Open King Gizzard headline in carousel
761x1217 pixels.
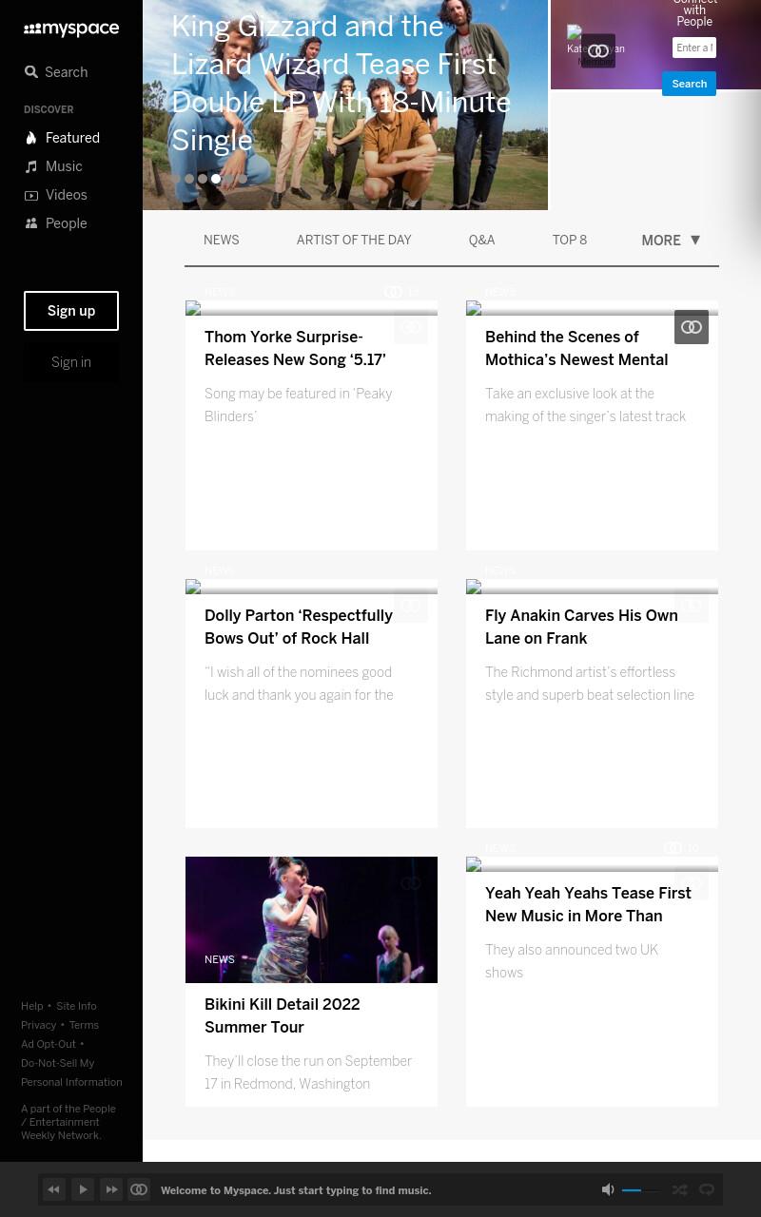tap(341, 83)
